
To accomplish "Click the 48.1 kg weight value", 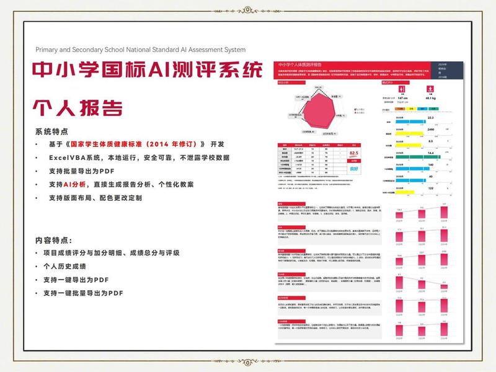I will (x=430, y=99).
